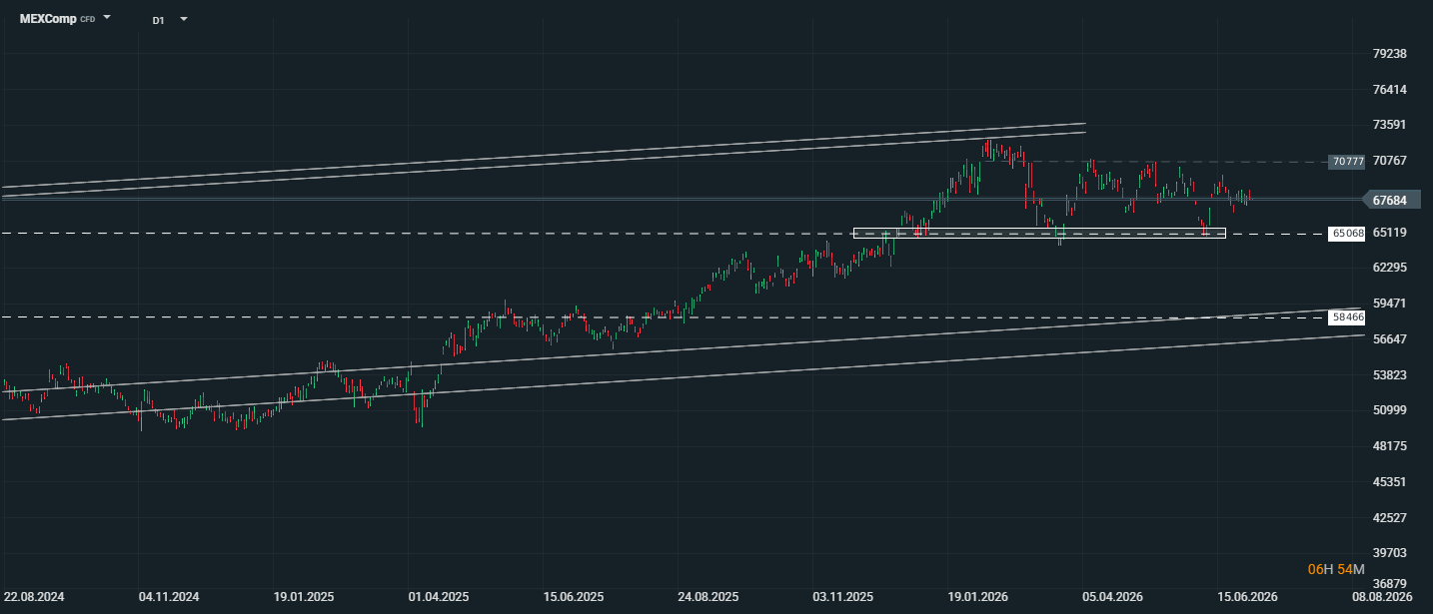Click the 04.11.2024 date on time axis
Image resolution: width=1433 pixels, height=614 pixels.
coord(169,597)
